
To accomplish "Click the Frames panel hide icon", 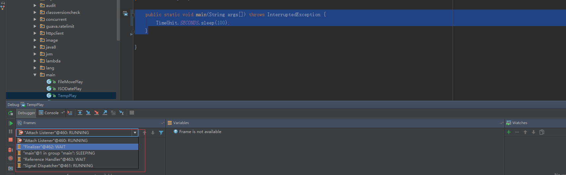I will (162, 123).
